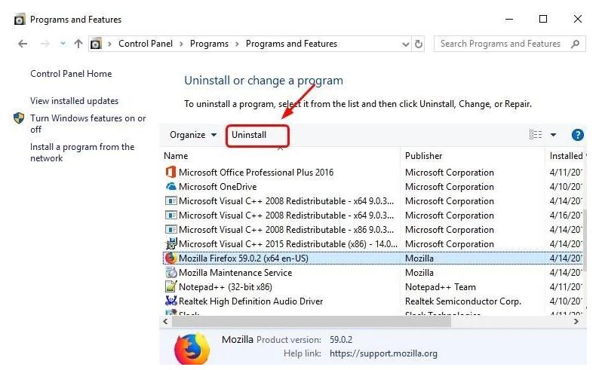The width and height of the screenshot is (602, 370).
Task: Click the https://support.mozilla.org help link
Action: (383, 353)
